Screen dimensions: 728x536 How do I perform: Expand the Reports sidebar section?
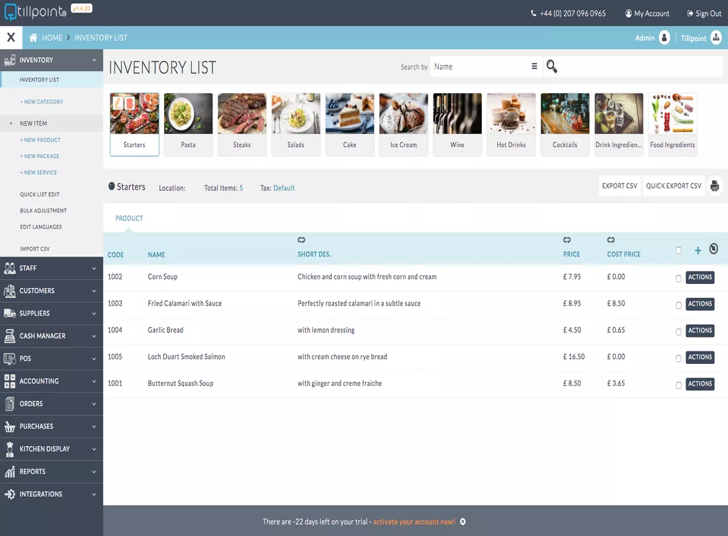tap(52, 472)
